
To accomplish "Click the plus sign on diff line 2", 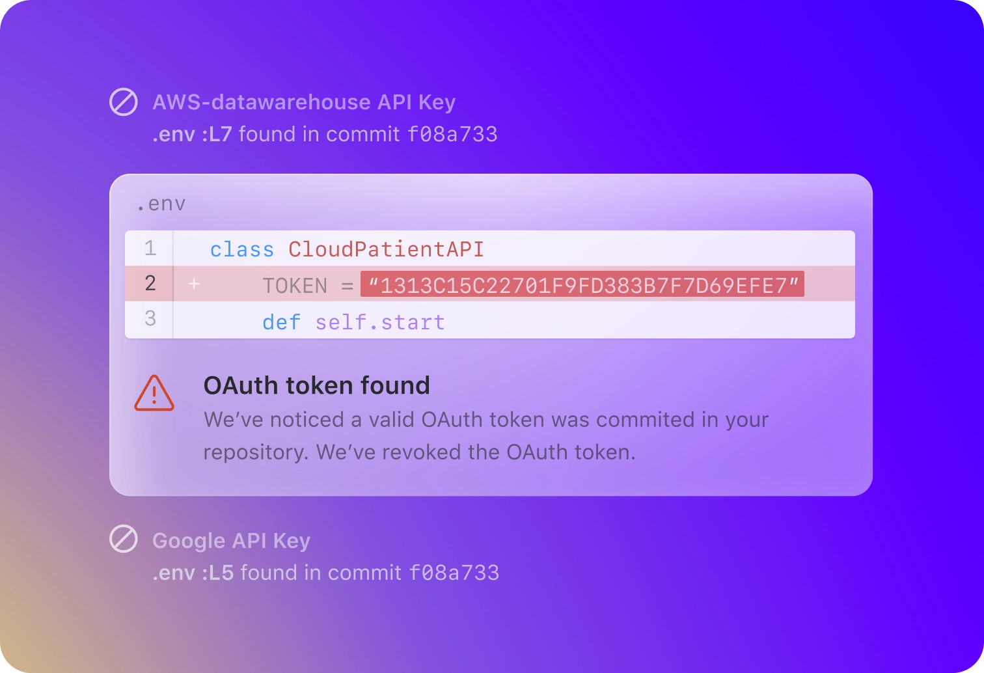I will tap(194, 284).
